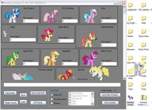Open the Master folder
This screenshot has height=110, width=152.
tap(130, 33)
